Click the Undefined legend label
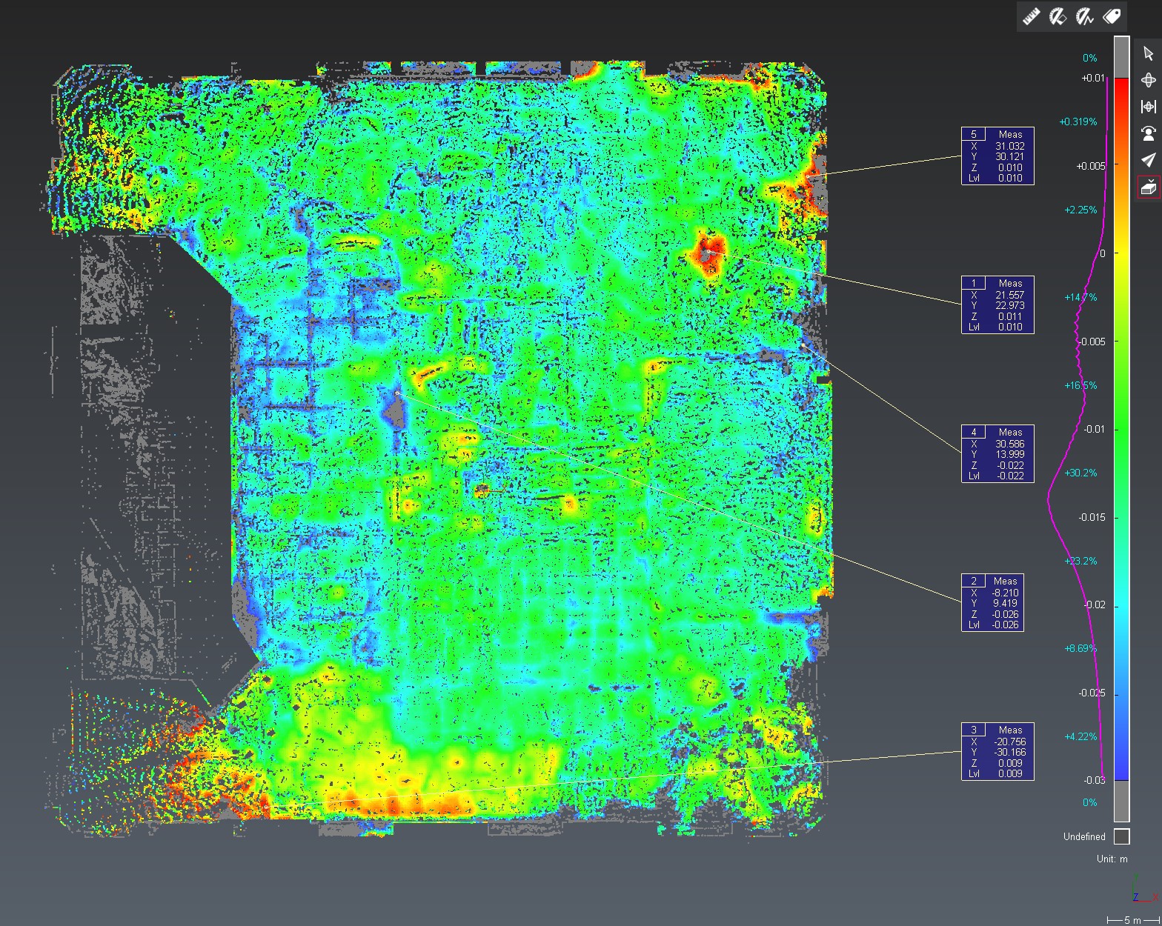This screenshot has height=926, width=1162. [1084, 836]
